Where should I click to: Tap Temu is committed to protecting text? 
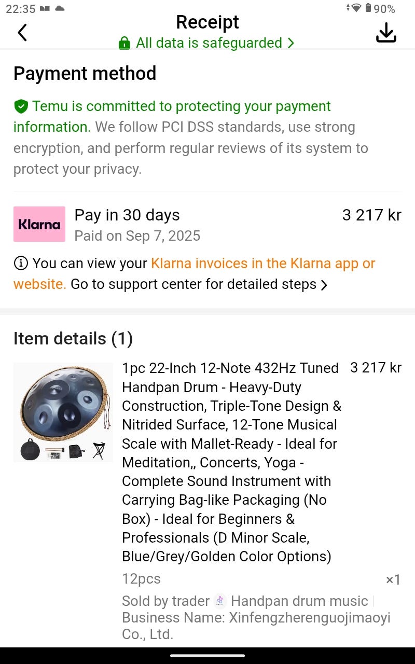pos(181,106)
